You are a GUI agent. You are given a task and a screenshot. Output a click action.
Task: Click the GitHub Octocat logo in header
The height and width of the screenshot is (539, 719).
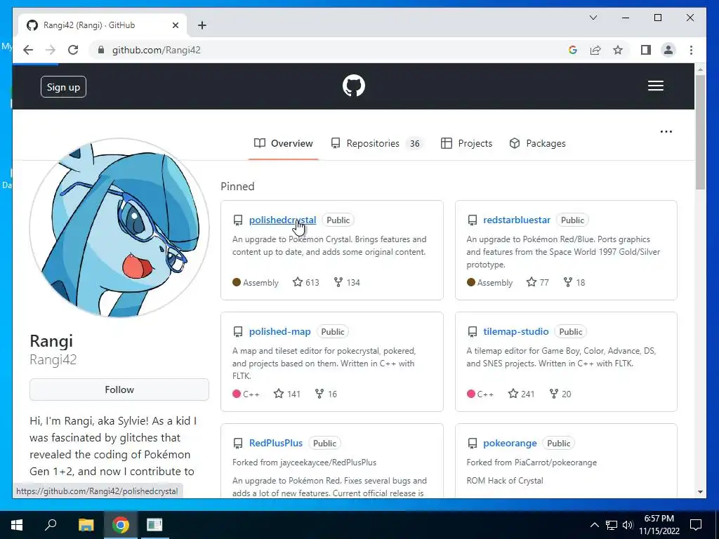pos(354,86)
